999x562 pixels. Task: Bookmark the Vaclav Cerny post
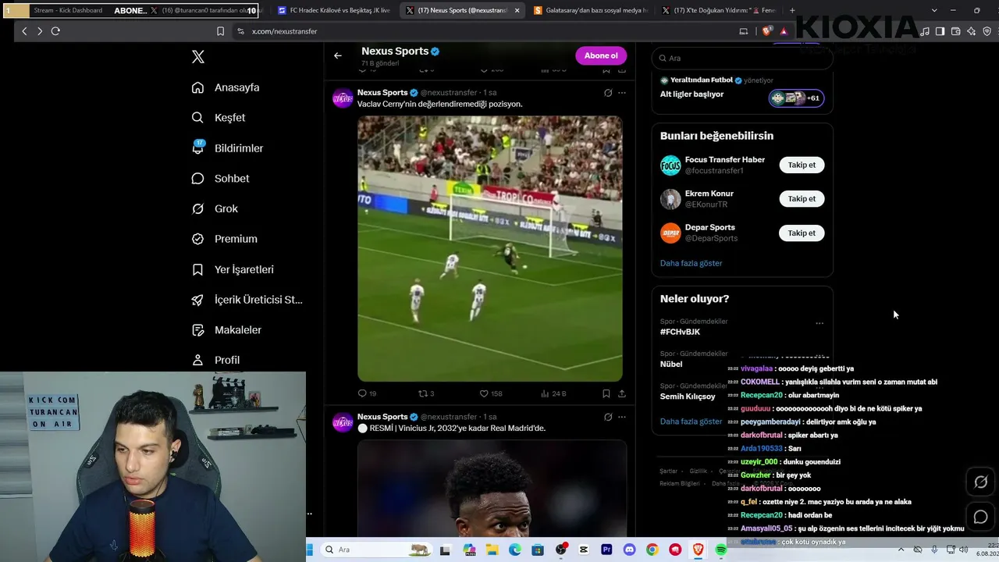coord(606,394)
